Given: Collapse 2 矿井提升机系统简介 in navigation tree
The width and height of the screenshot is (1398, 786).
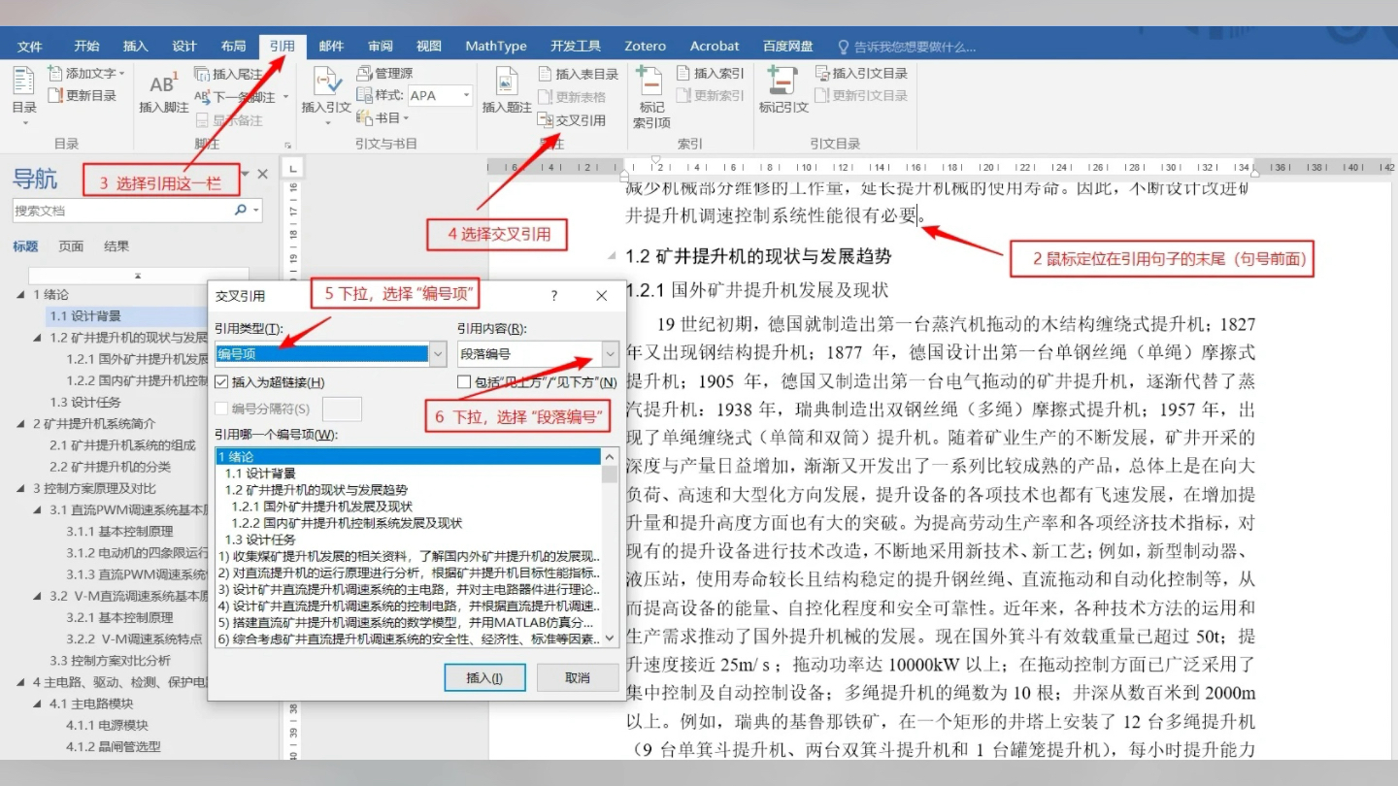Looking at the screenshot, I should tap(20, 424).
